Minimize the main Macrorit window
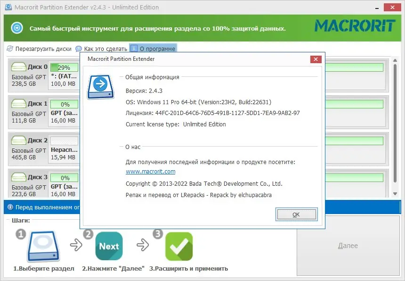 tap(377, 8)
